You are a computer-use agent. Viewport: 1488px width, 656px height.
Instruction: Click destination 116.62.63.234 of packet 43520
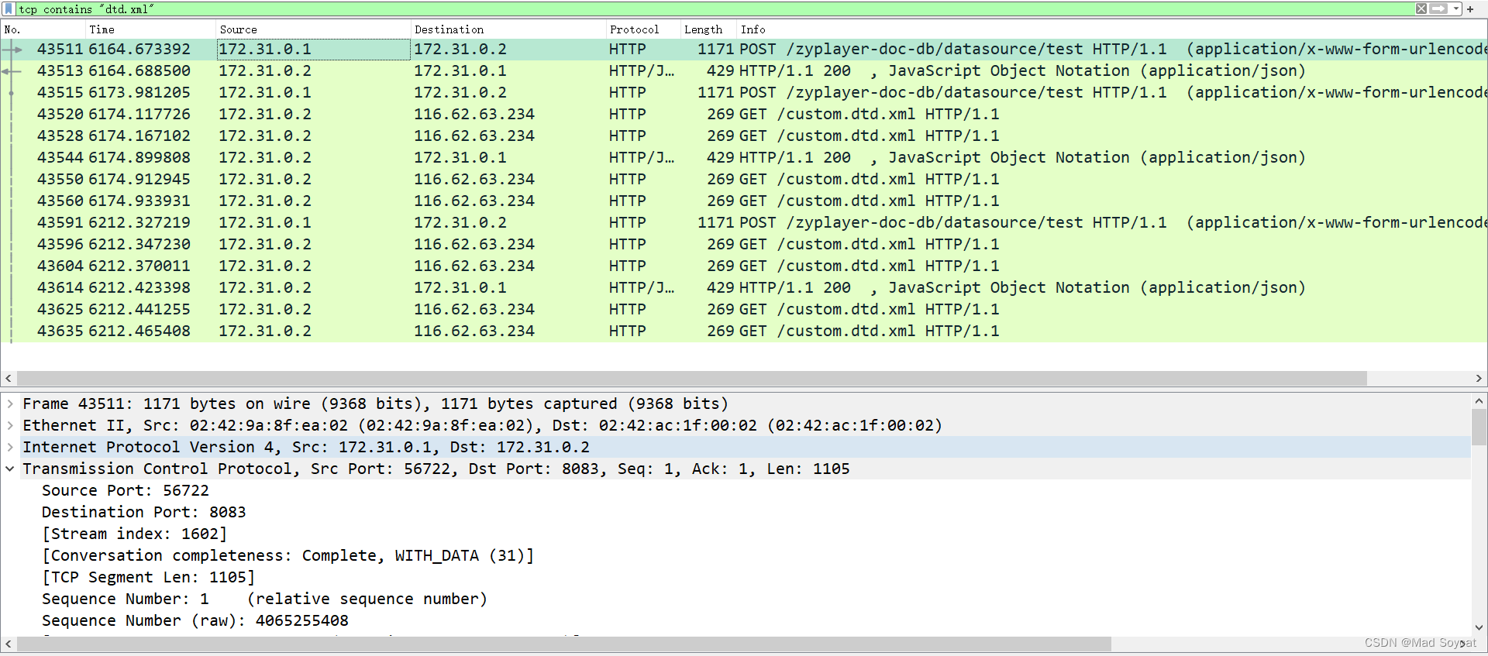click(x=474, y=114)
